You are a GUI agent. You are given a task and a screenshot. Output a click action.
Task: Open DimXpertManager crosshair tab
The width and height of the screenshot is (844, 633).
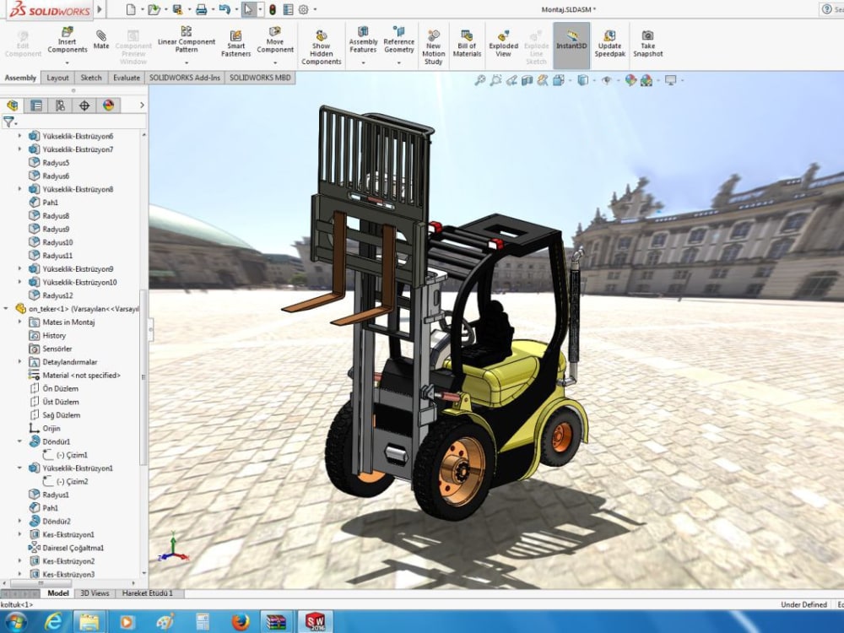click(x=84, y=105)
